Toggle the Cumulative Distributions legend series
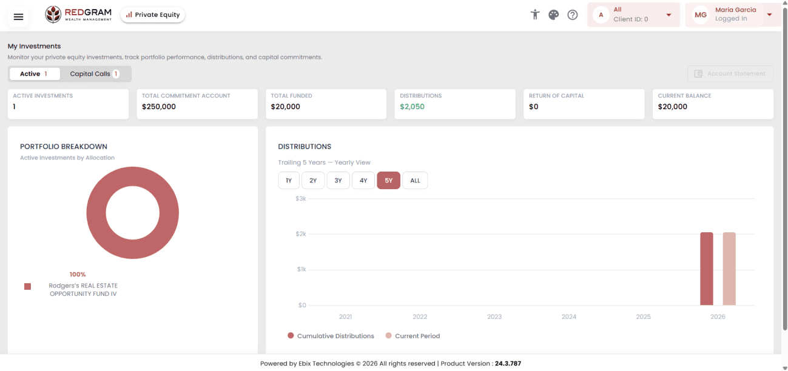Screen dimensions: 788x371 point(331,336)
